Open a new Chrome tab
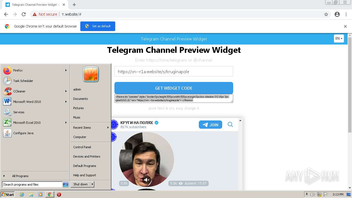This screenshot has width=352, height=198. click(x=74, y=5)
